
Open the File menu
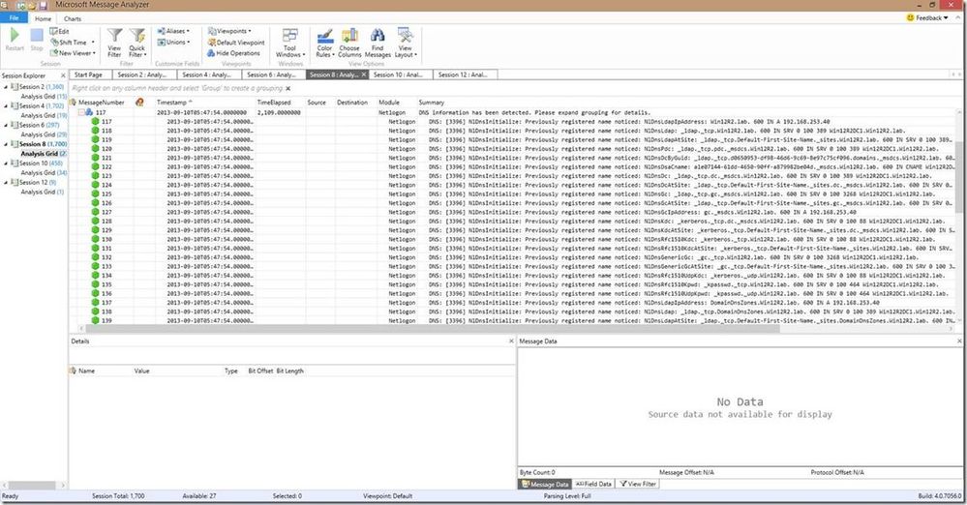[15, 17]
